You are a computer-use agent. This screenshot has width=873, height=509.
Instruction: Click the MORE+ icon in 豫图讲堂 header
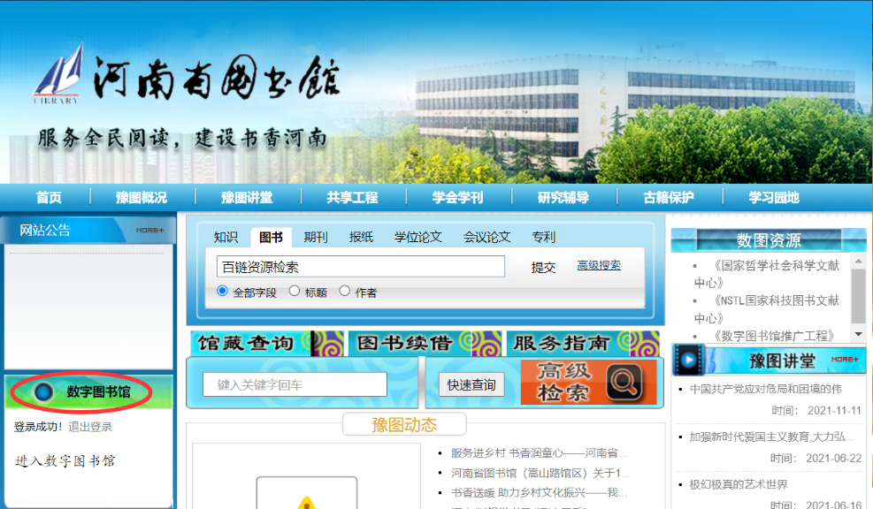pos(844,360)
